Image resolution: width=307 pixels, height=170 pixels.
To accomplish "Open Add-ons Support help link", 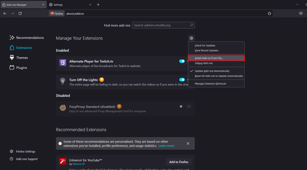I will tap(24, 159).
